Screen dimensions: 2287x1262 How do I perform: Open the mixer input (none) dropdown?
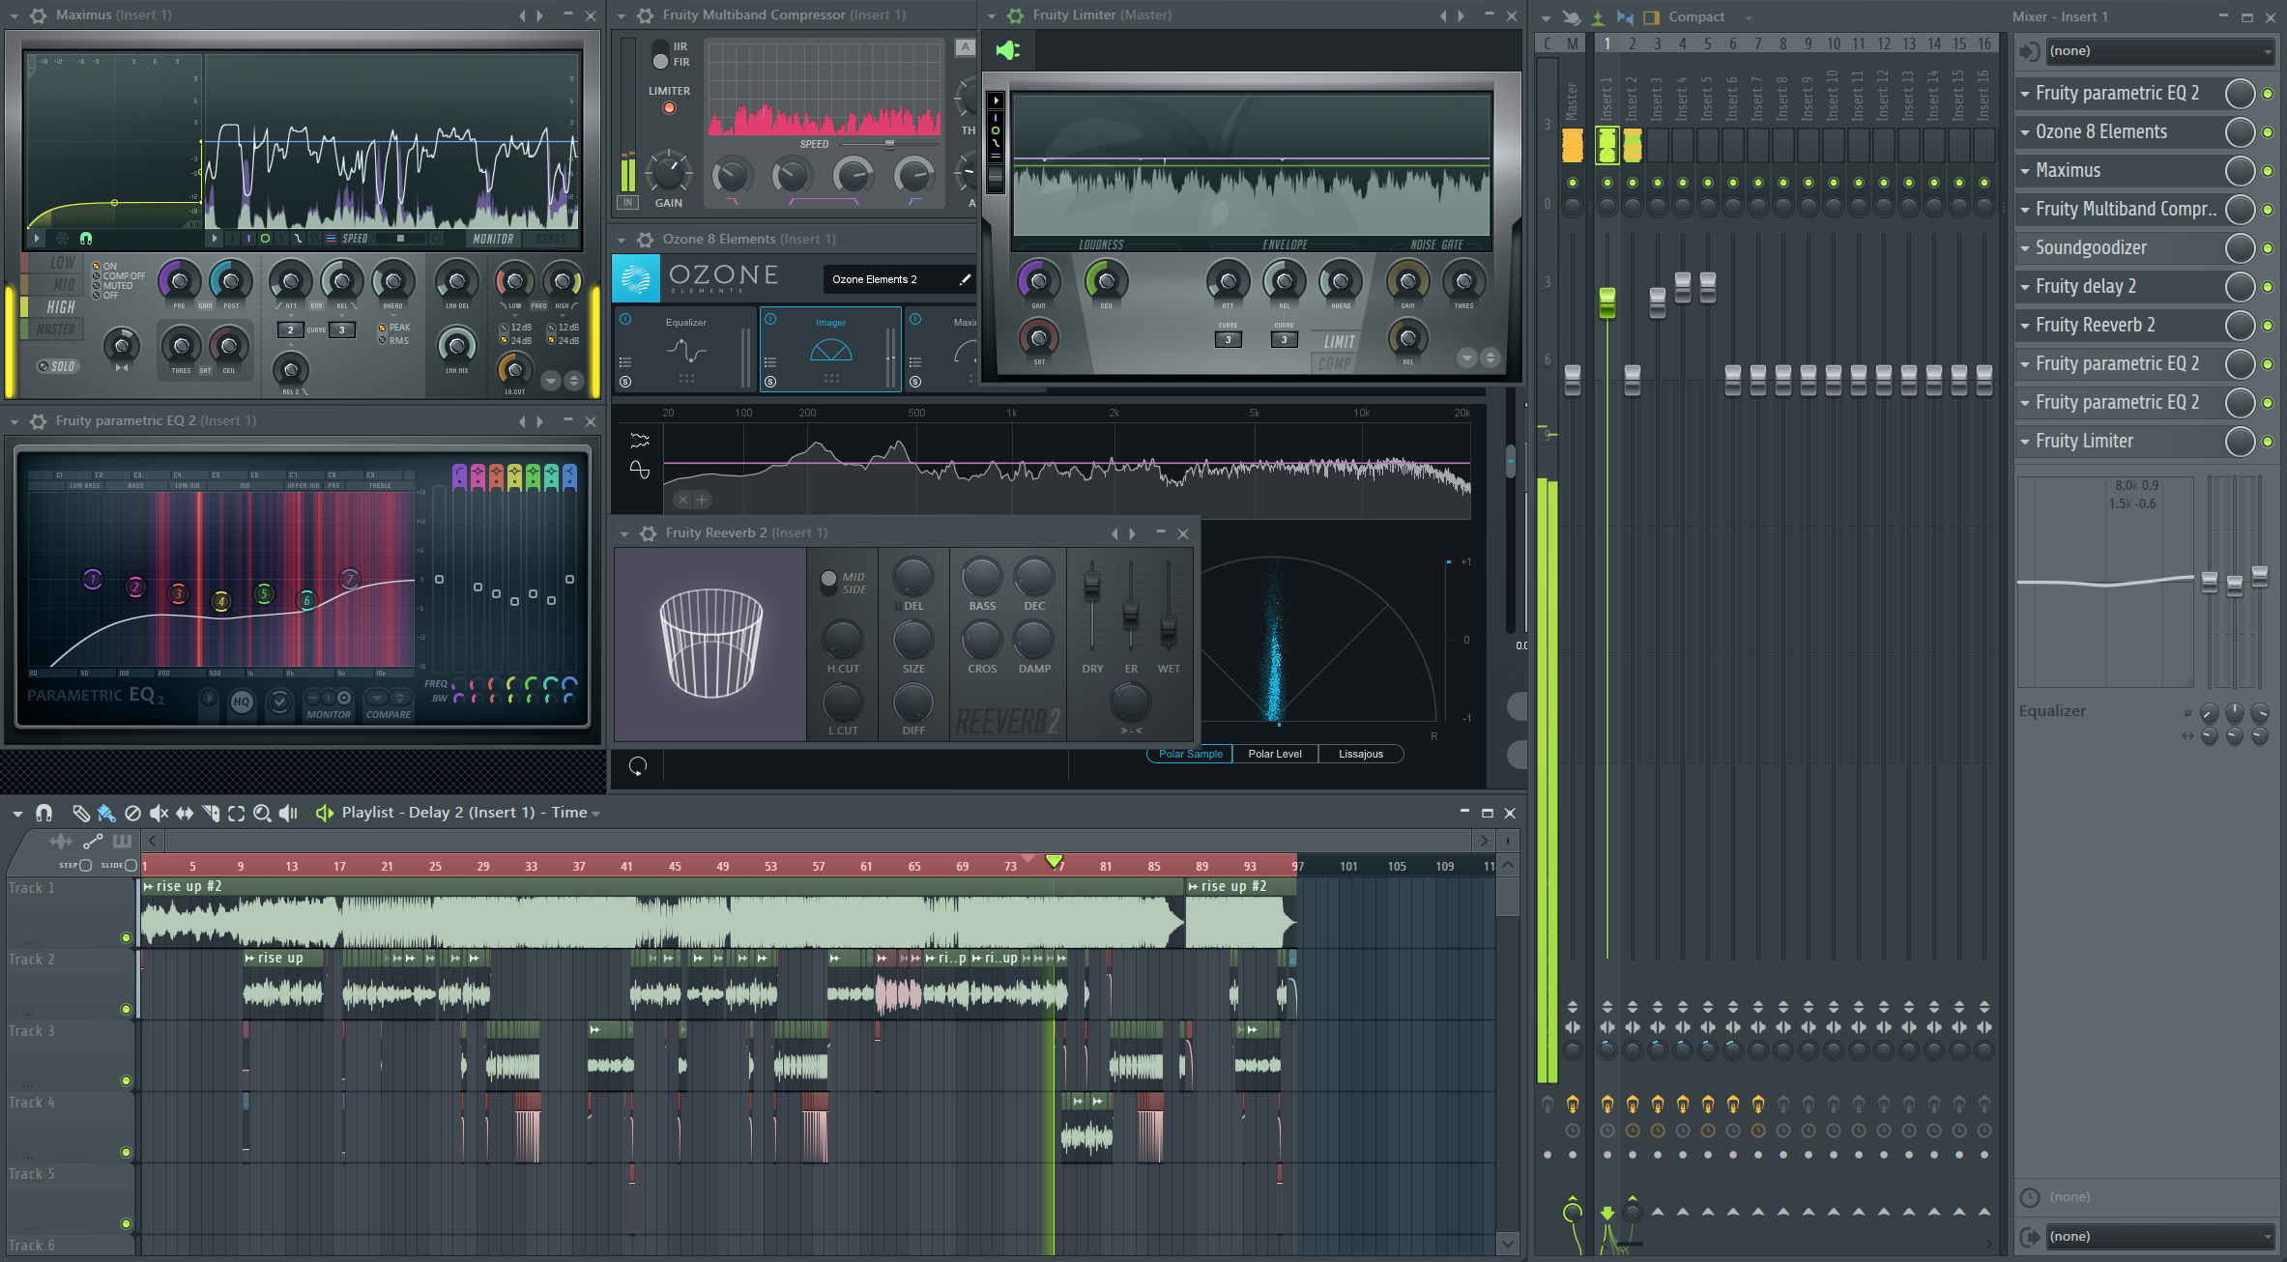pyautogui.click(x=2161, y=51)
